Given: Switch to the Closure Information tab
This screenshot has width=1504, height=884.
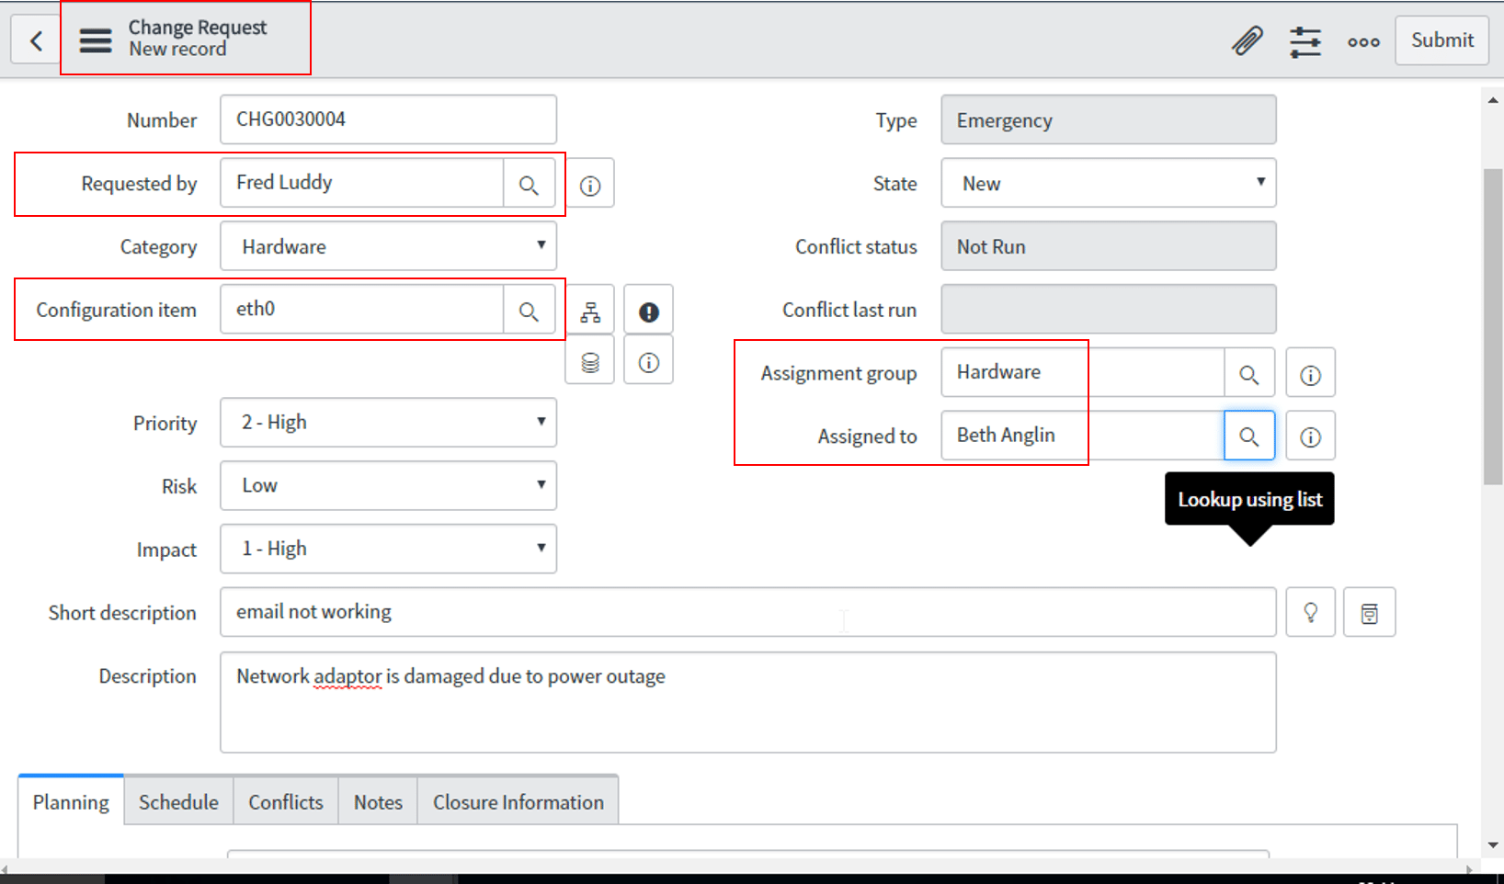Looking at the screenshot, I should pos(518,801).
